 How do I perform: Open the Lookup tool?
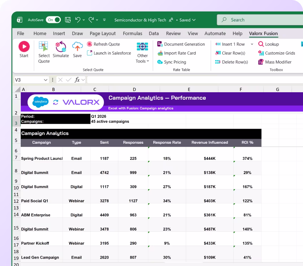269,44
